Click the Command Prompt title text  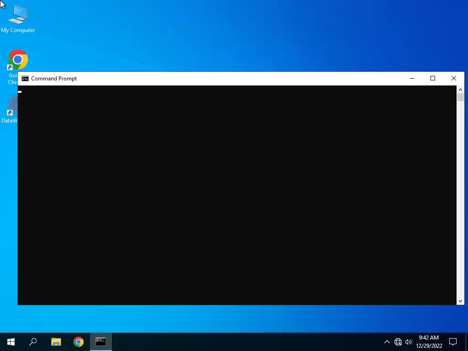(54, 79)
